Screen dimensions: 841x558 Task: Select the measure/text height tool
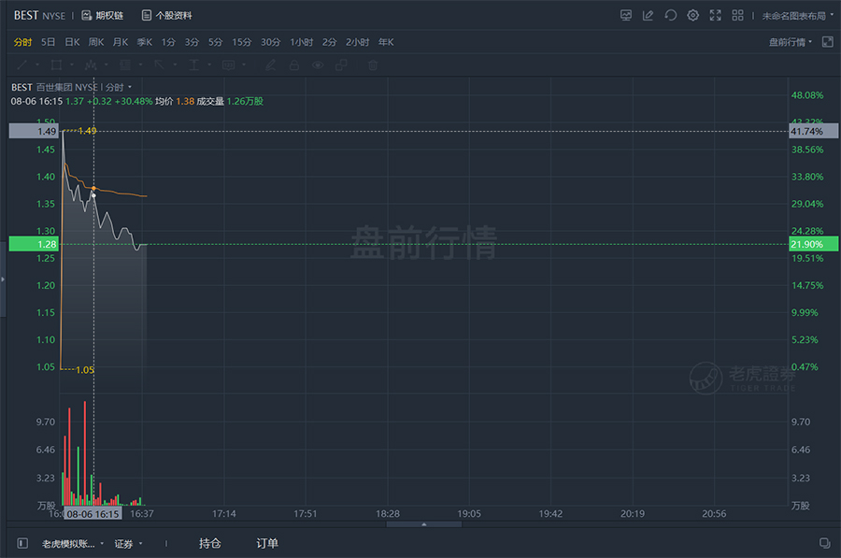[193, 65]
